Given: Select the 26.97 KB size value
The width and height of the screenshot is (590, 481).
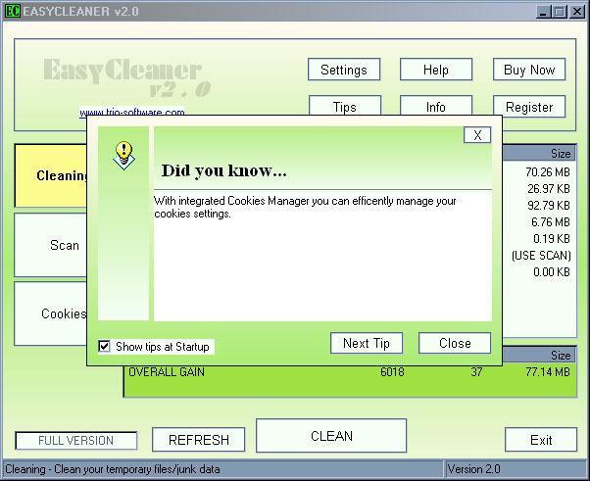Looking at the screenshot, I should pos(549,189).
